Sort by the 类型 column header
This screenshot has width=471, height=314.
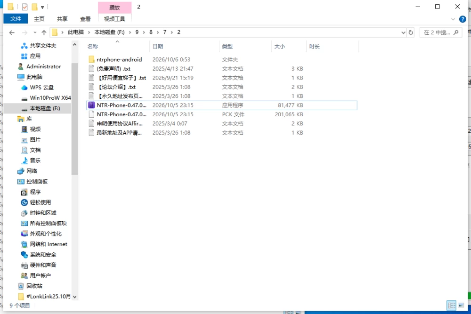pos(227,46)
